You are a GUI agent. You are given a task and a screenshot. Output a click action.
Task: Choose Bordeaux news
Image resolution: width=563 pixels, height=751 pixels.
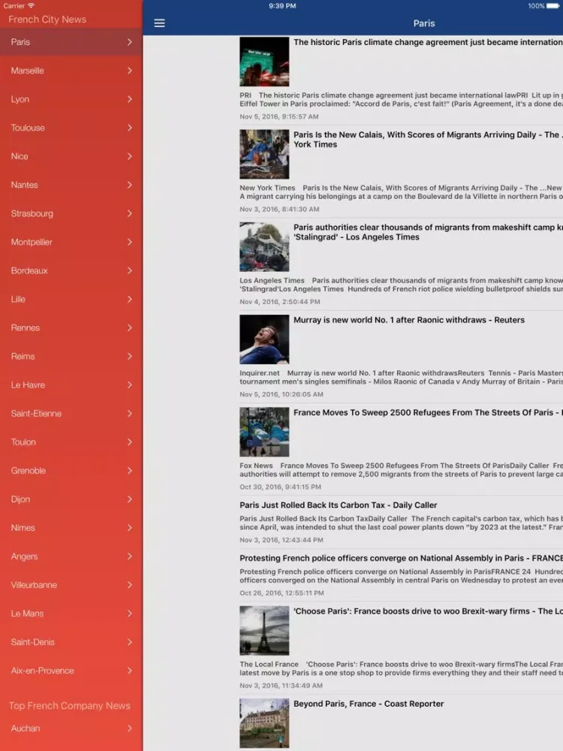point(71,270)
